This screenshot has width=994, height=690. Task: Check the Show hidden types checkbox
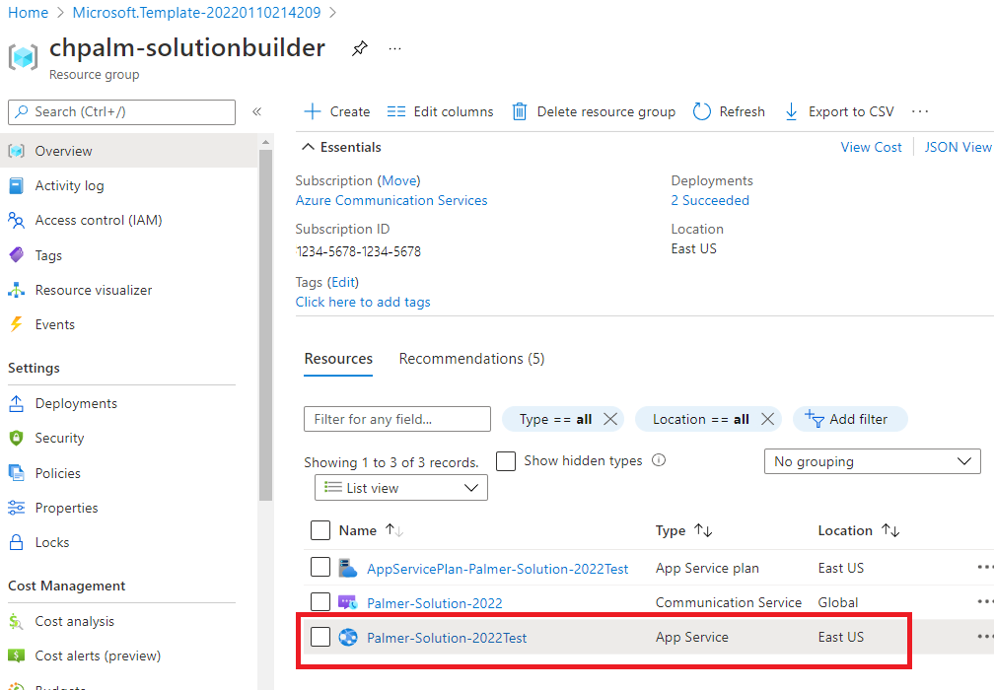(506, 460)
